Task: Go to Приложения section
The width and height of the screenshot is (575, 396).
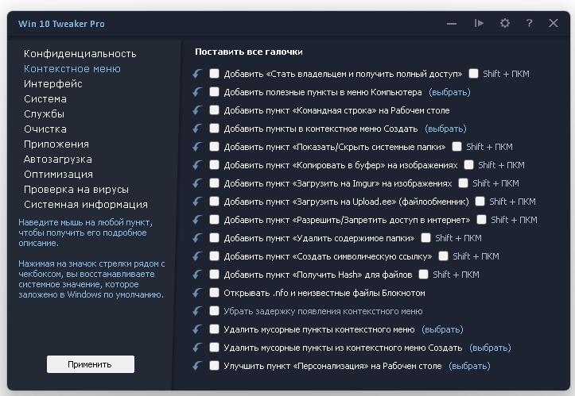Action: pyautogui.click(x=56, y=144)
